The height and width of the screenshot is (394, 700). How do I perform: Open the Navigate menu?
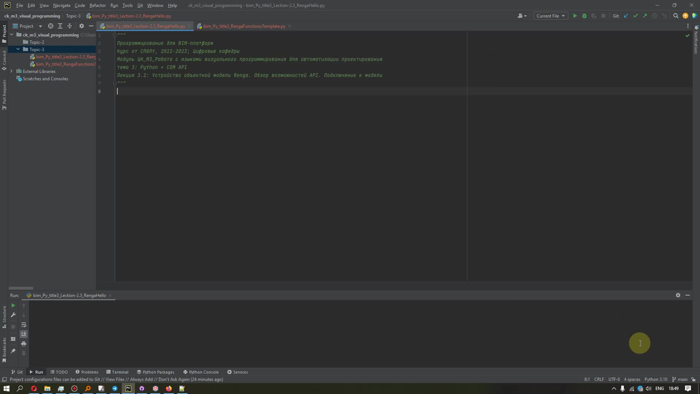tap(62, 5)
